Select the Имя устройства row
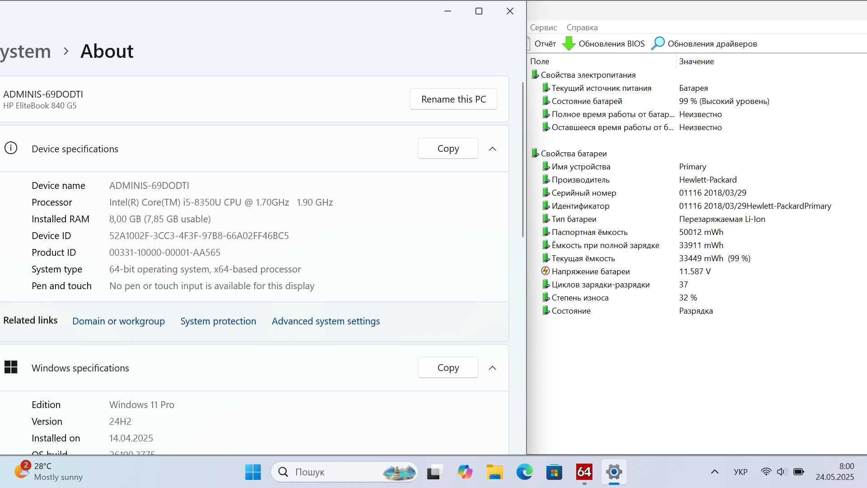Screen dimensions: 867x488 coord(697,166)
